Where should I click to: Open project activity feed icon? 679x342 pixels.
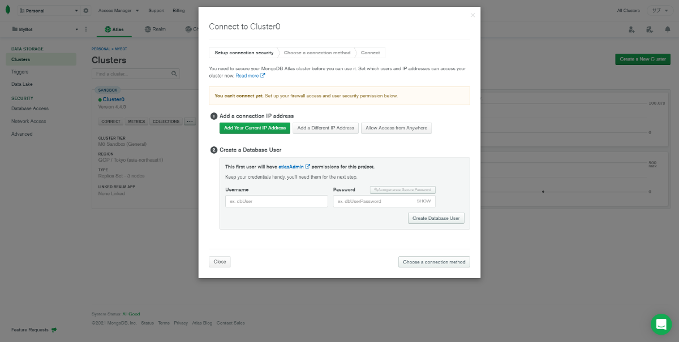(x=649, y=29)
